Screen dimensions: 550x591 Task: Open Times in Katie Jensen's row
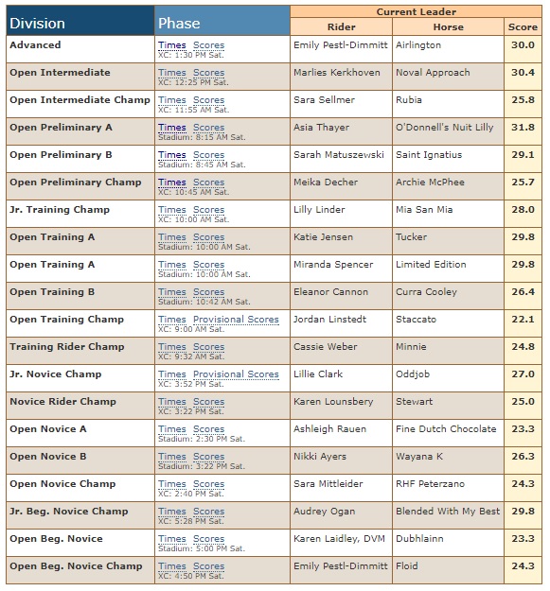[x=172, y=237]
